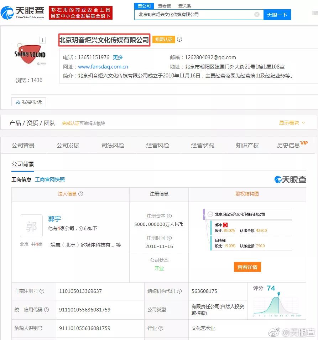Open the 经营风险 navigation tab

coord(158,145)
